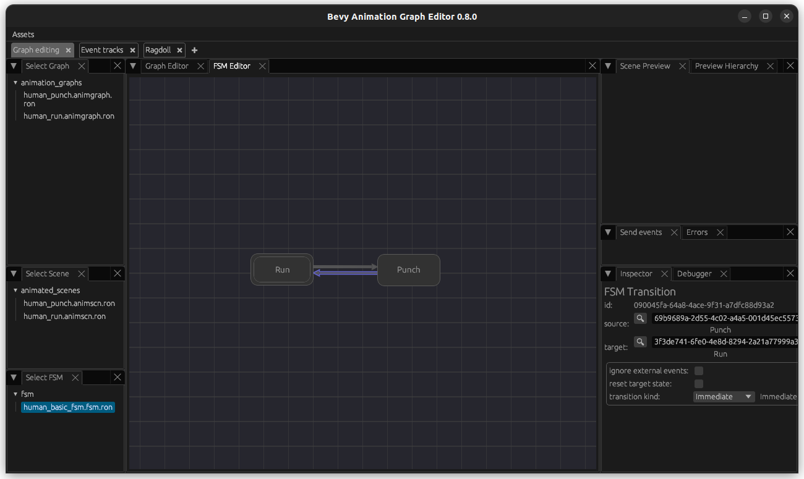
Task: Open the Select Graph panel menu triangle
Action: [14, 66]
